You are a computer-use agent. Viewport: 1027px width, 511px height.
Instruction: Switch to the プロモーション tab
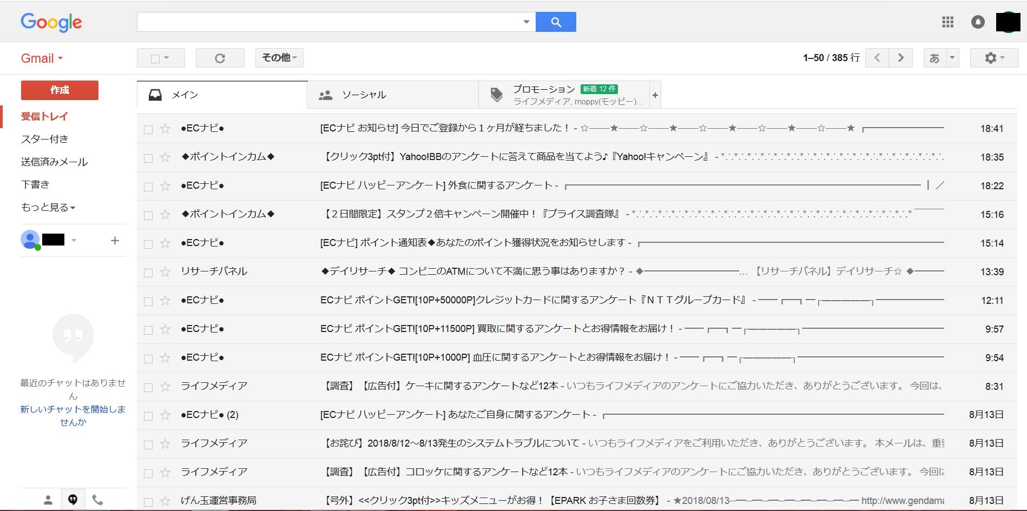pyautogui.click(x=564, y=95)
